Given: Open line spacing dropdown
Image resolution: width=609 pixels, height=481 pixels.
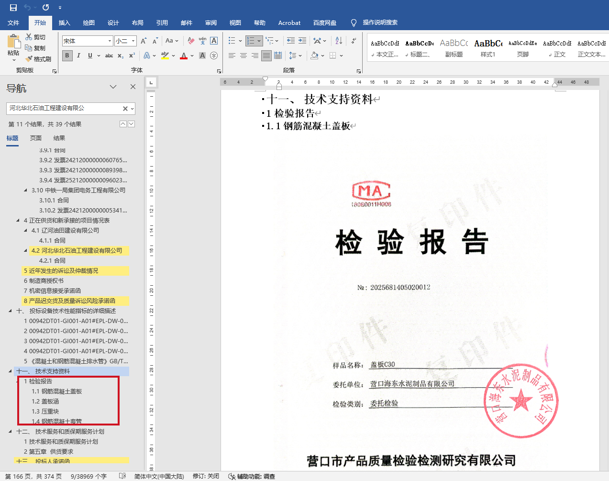Looking at the screenshot, I should [x=296, y=56].
